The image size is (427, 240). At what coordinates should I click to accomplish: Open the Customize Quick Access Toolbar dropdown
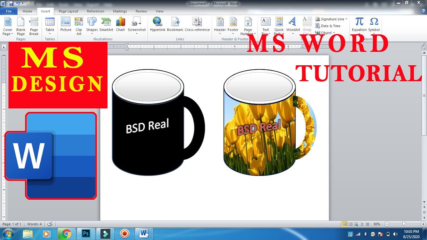pos(34,3)
